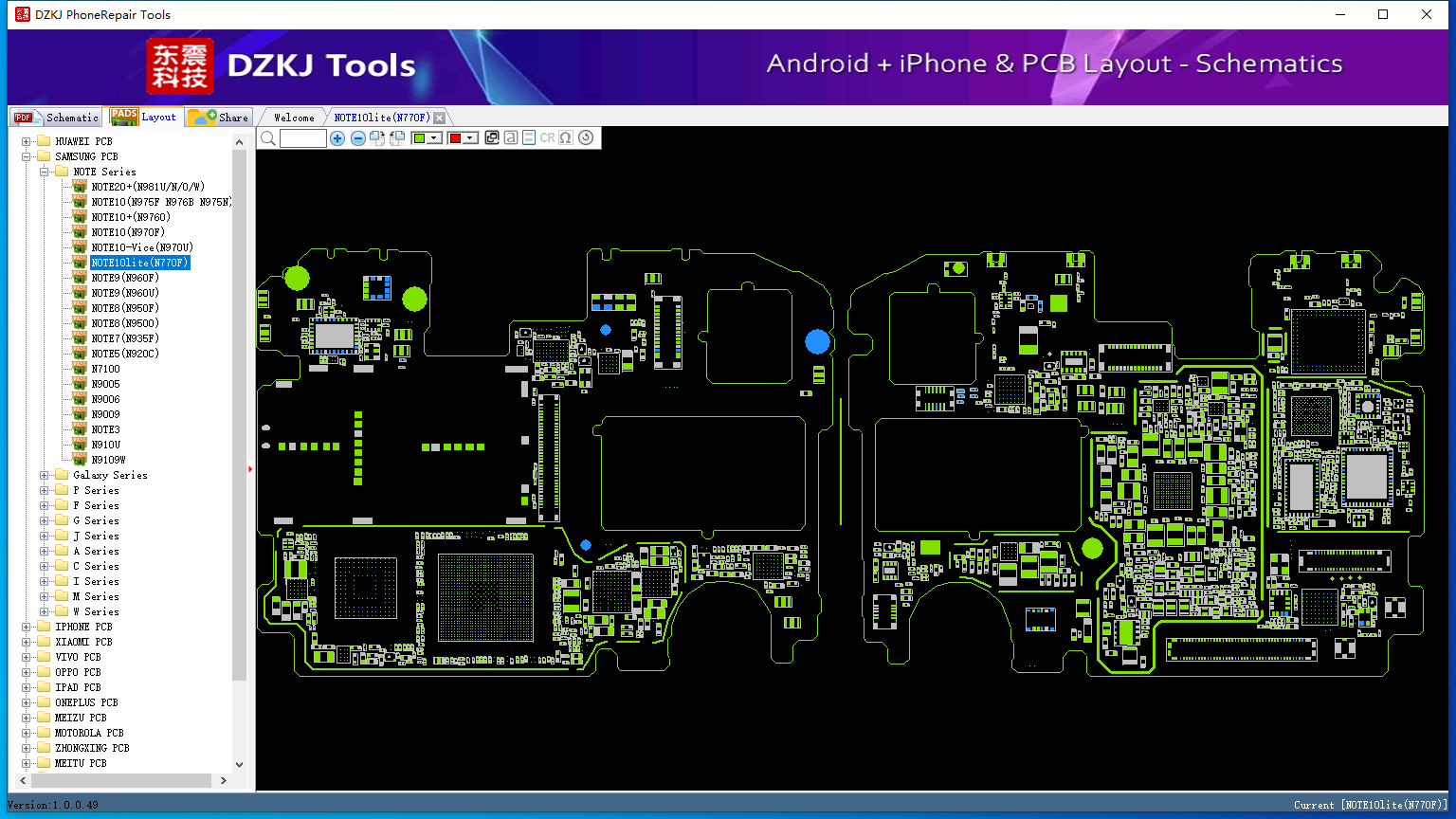Click the tree panel horizontal scrollbar
Viewport: 1456px width, 819px height.
coord(120,780)
